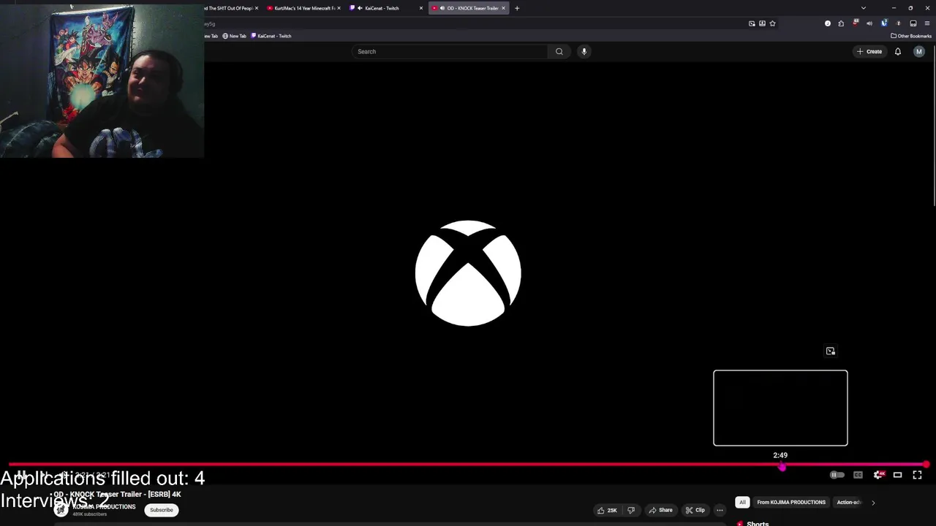Click the round white clock extension icon
This screenshot has height=526, width=936.
pos(828,23)
